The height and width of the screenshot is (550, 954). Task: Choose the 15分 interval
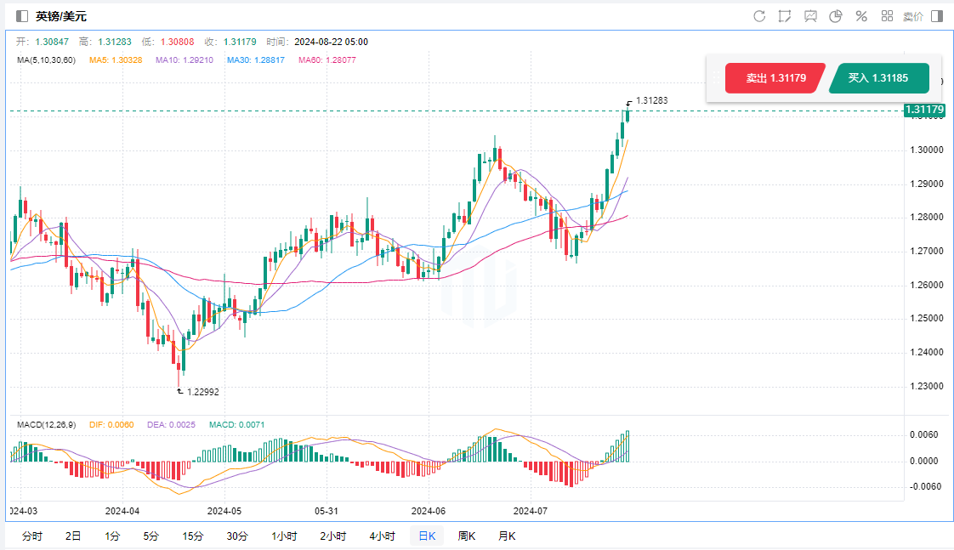pyautogui.click(x=193, y=536)
